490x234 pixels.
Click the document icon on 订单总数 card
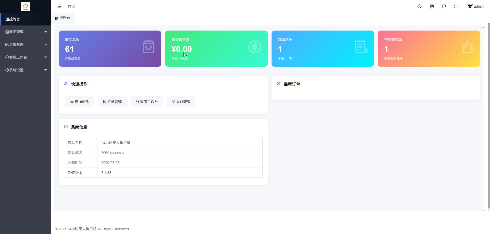click(361, 47)
